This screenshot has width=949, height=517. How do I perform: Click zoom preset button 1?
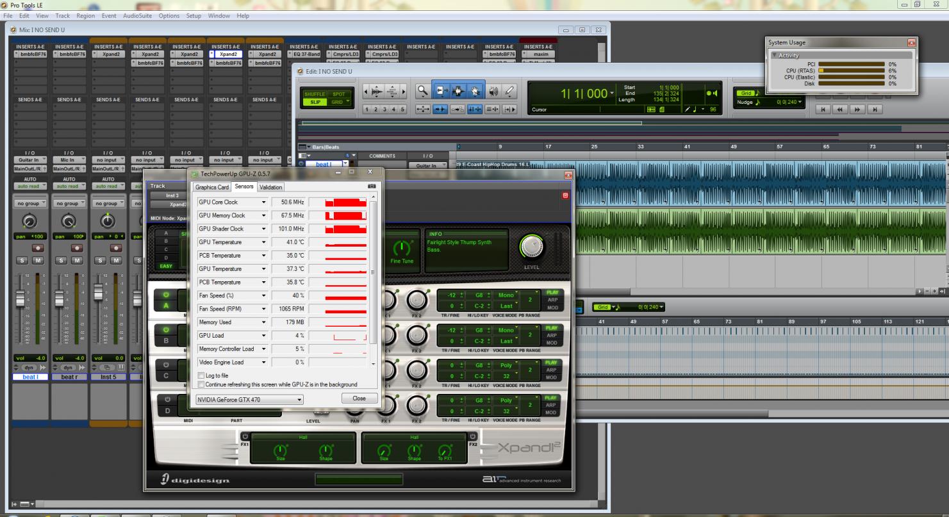coord(367,110)
